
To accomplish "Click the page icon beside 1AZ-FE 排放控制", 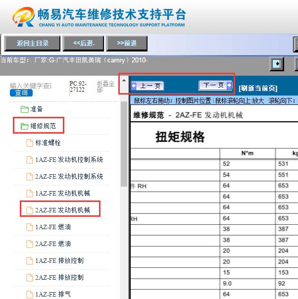I will pos(30,260).
